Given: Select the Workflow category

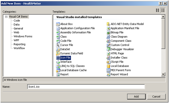Looking at the screenshot, I should (x=19, y=48).
